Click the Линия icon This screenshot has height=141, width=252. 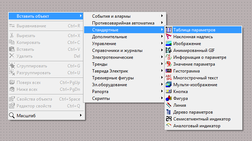(x=169, y=105)
